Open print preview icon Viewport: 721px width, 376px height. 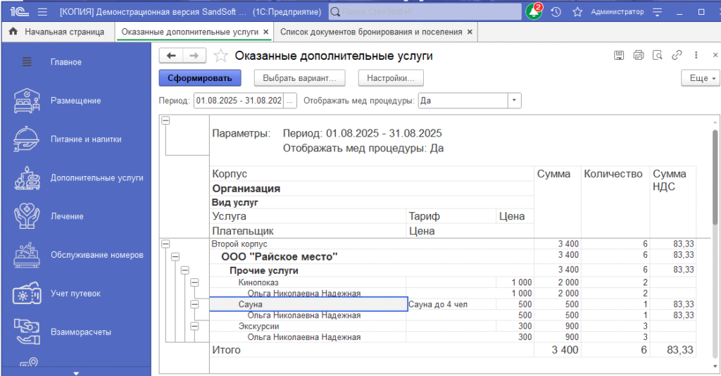658,56
